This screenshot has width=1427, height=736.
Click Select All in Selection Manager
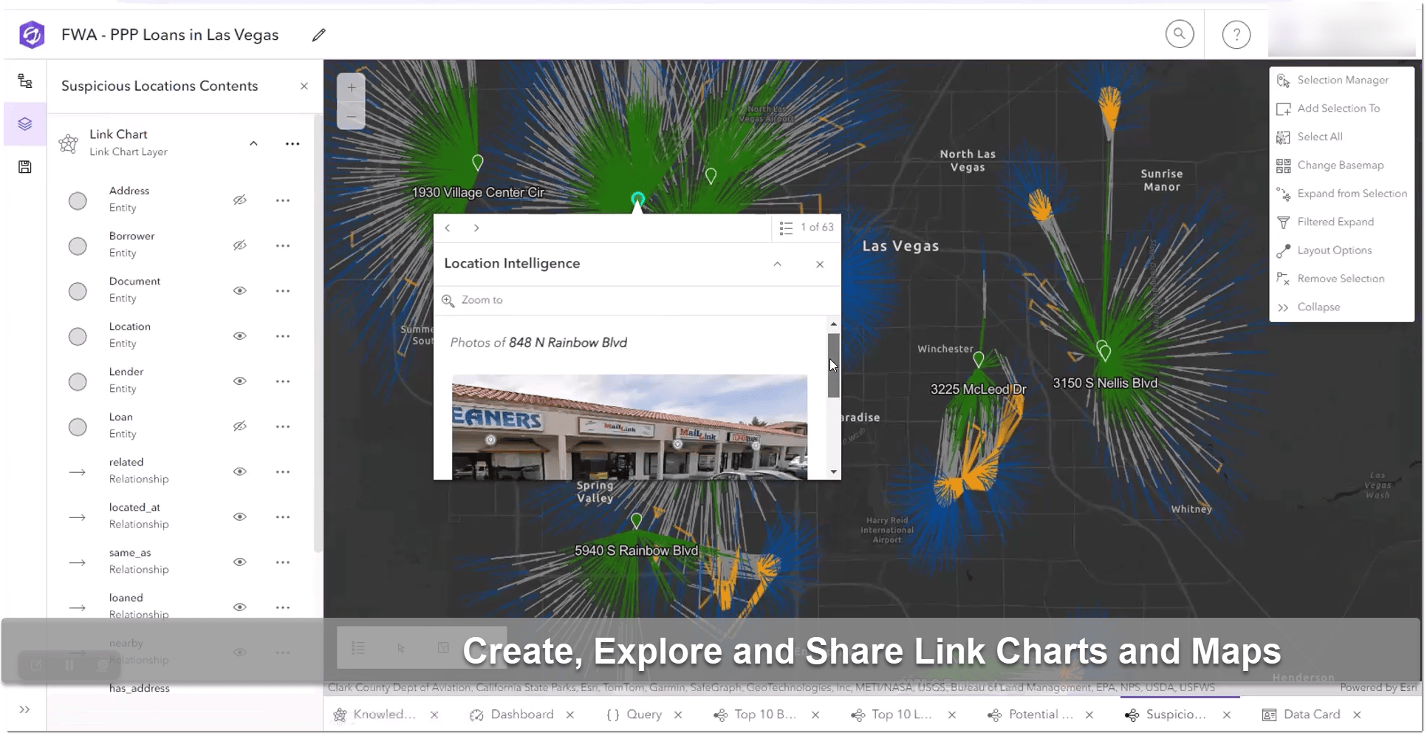1320,137
